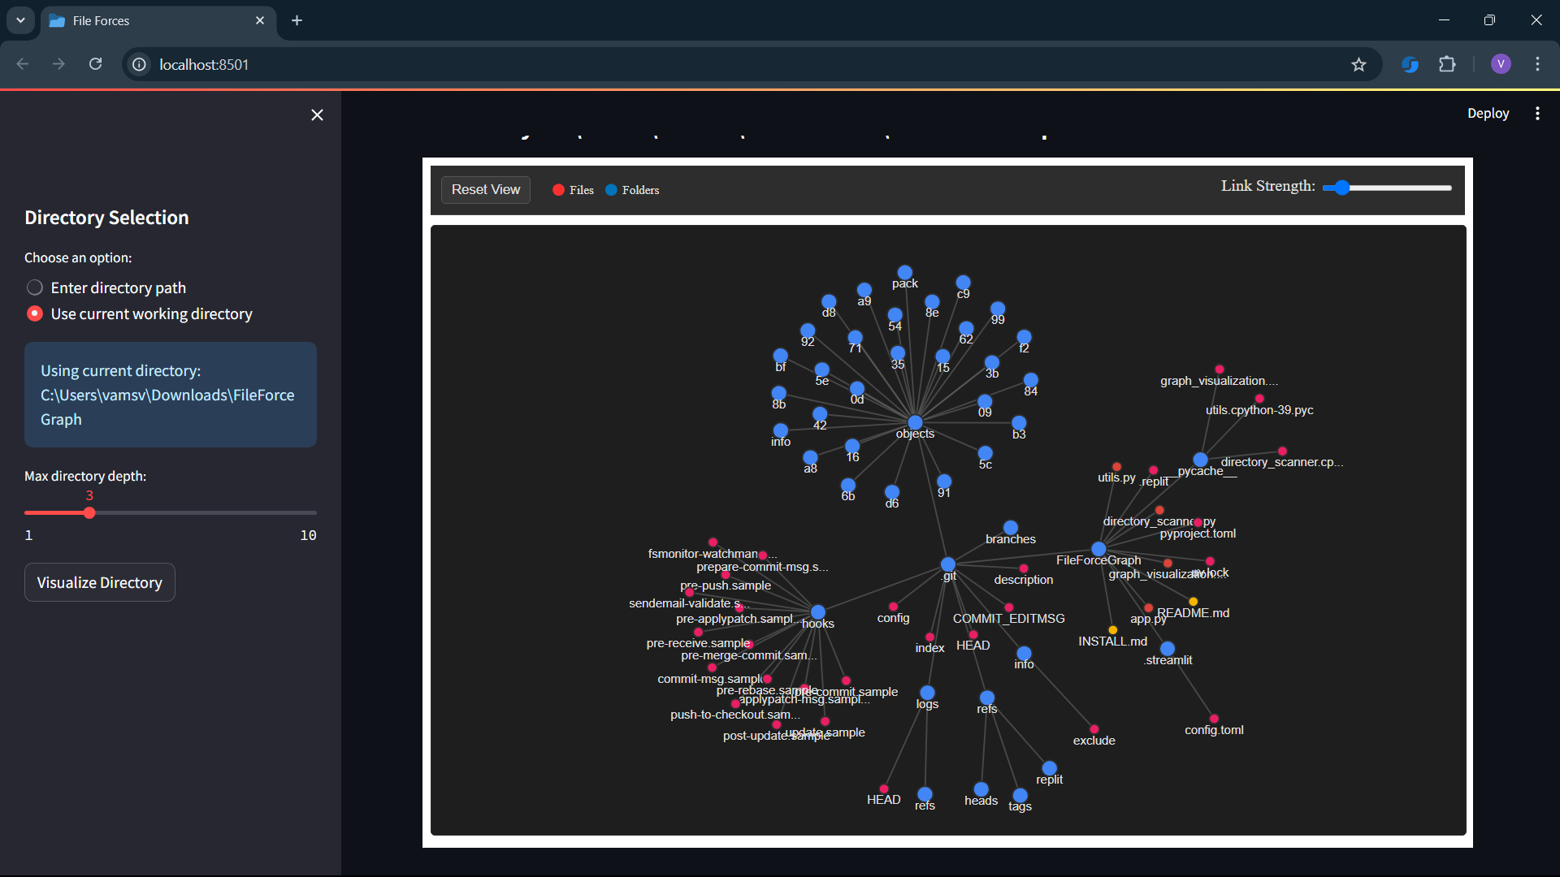The image size is (1560, 877).
Task: Select the hooks folder node in graph
Action: point(818,612)
